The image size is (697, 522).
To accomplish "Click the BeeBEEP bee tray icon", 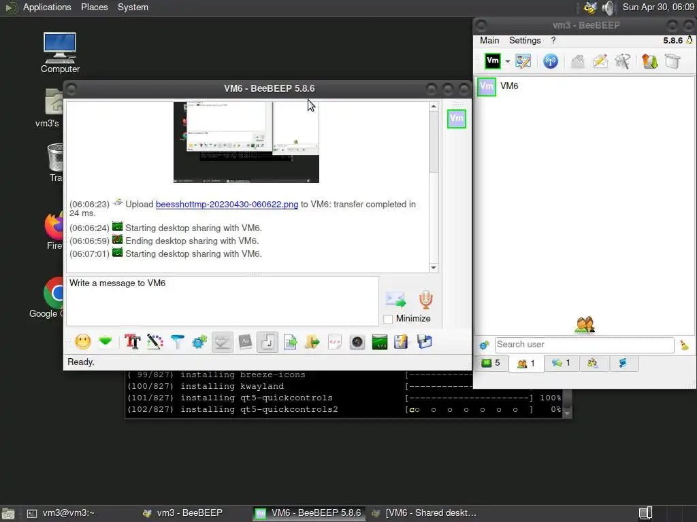I will pyautogui.click(x=590, y=7).
